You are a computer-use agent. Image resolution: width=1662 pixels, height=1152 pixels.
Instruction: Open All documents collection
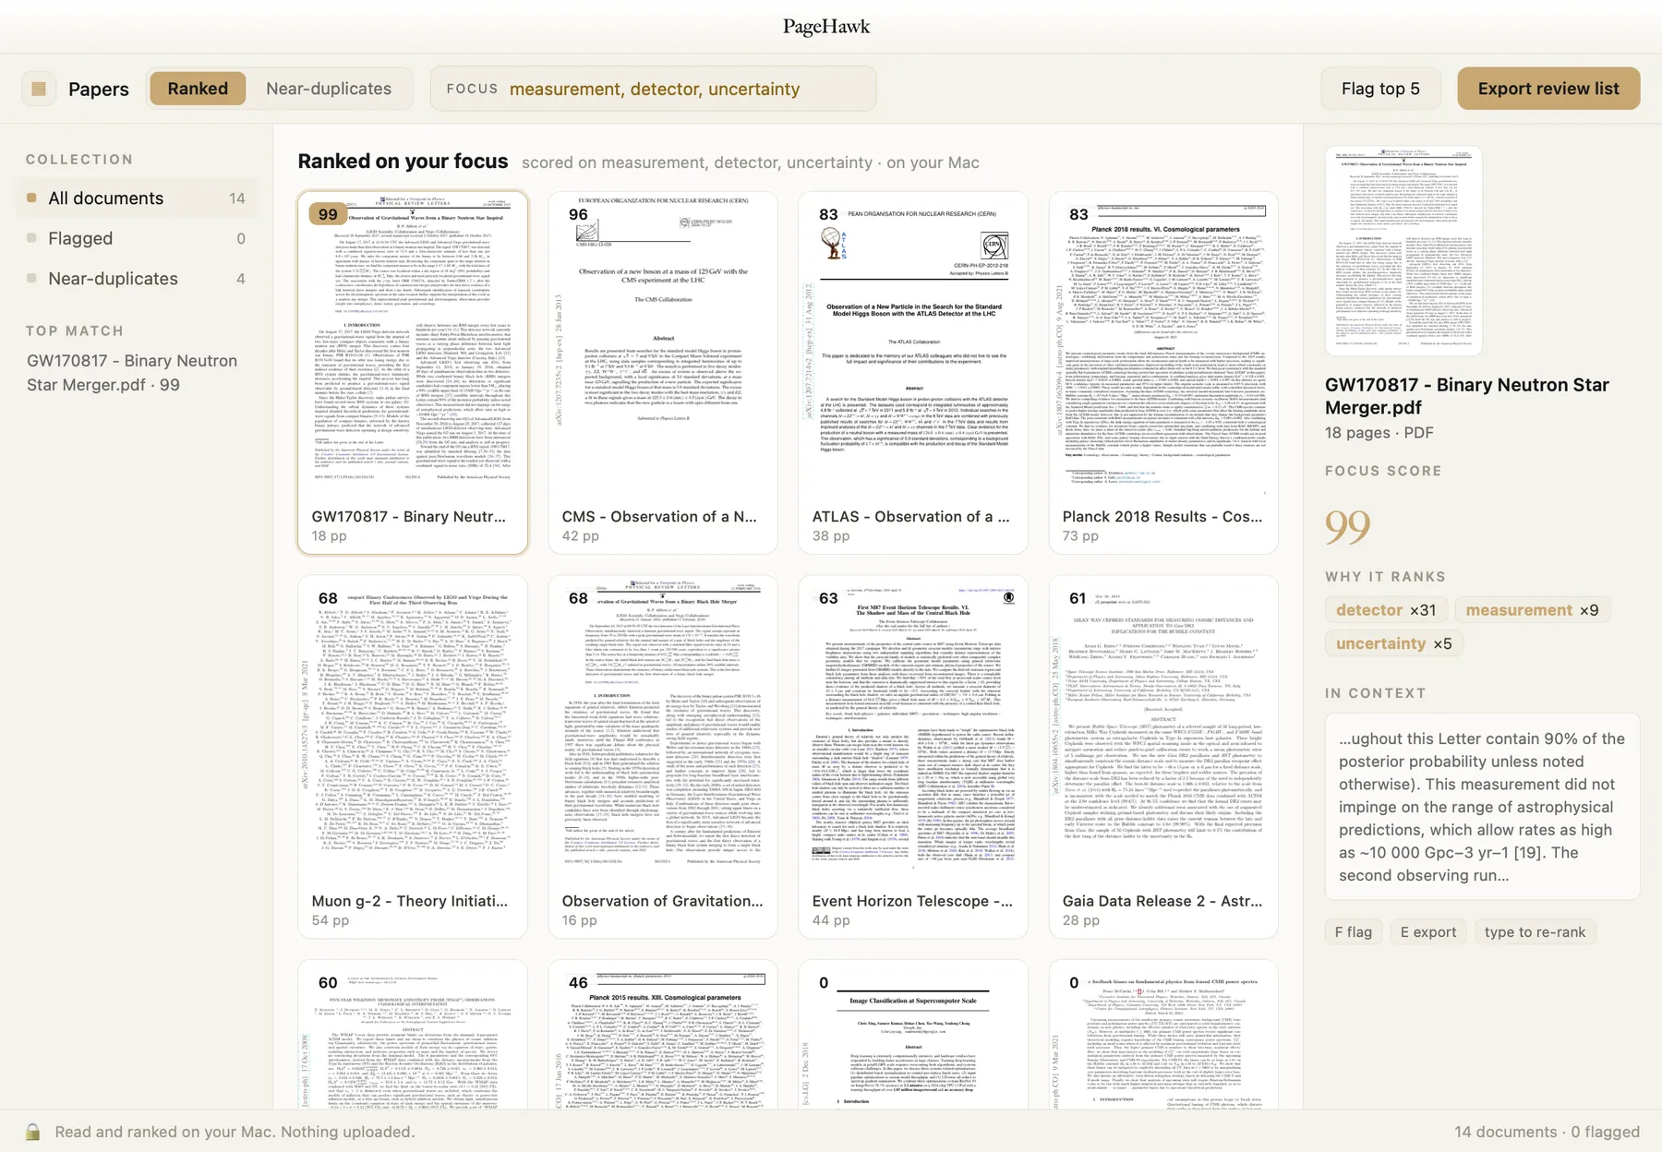coord(136,198)
